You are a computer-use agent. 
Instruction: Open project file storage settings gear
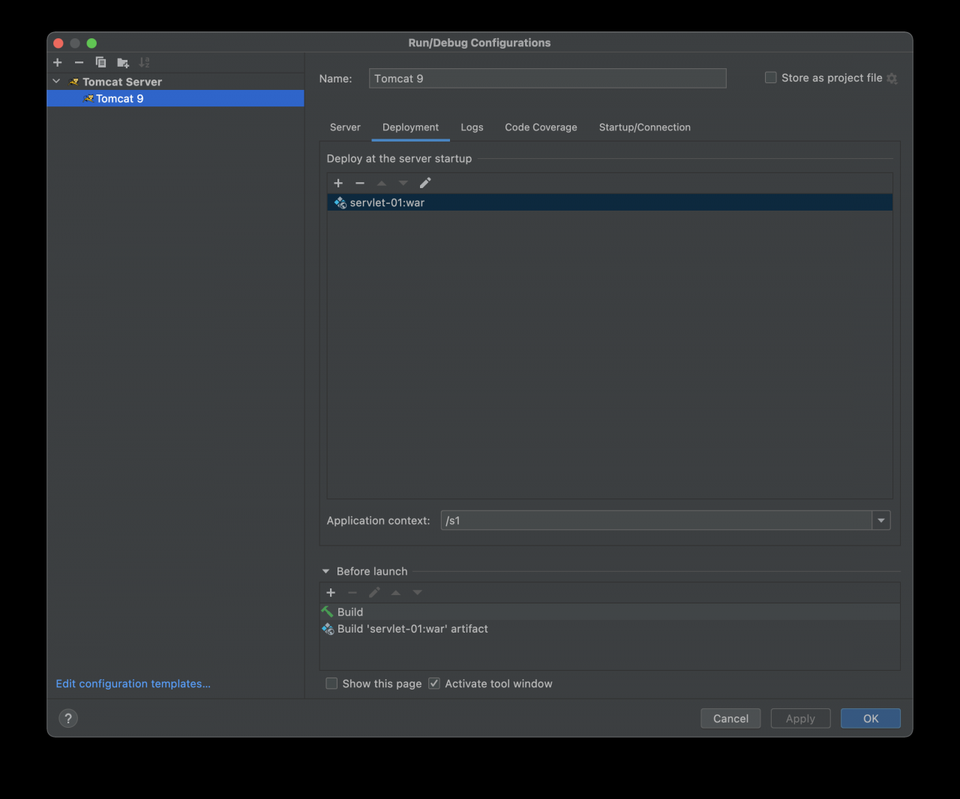(x=892, y=78)
